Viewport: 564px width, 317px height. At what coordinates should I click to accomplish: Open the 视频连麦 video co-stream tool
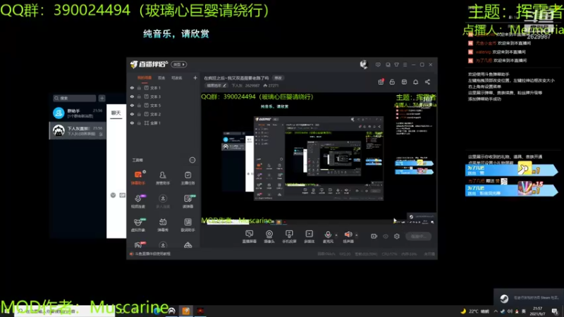click(x=137, y=201)
